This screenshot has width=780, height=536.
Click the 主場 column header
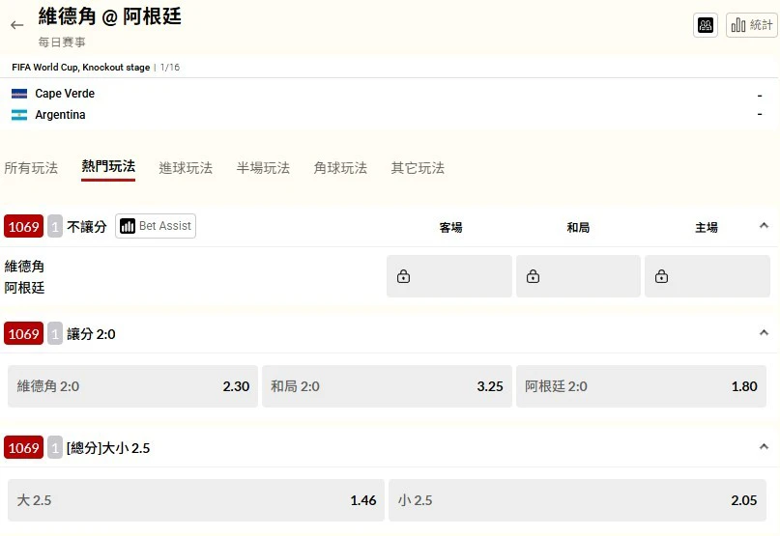[x=707, y=228]
